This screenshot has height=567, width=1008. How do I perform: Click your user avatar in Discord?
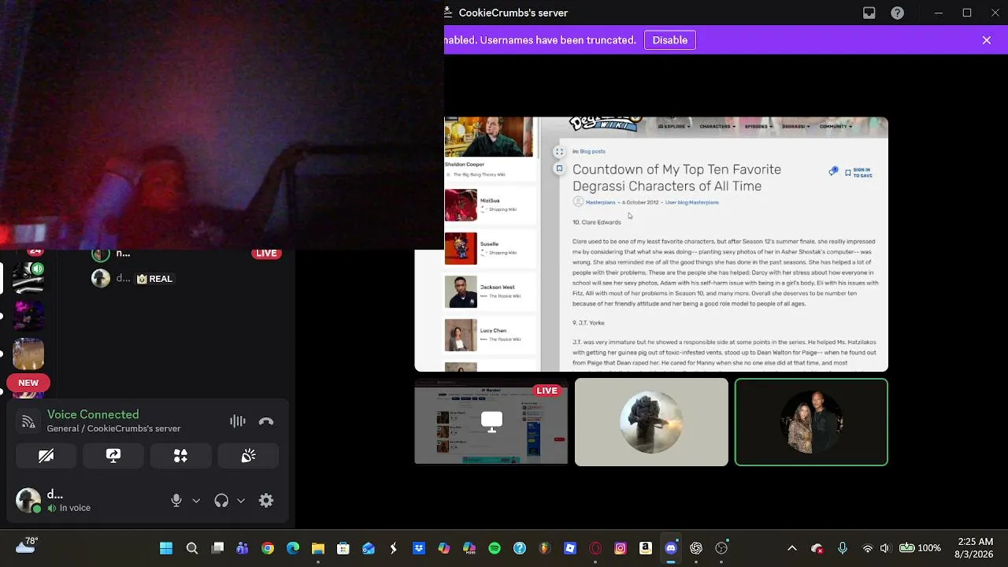[x=28, y=500]
